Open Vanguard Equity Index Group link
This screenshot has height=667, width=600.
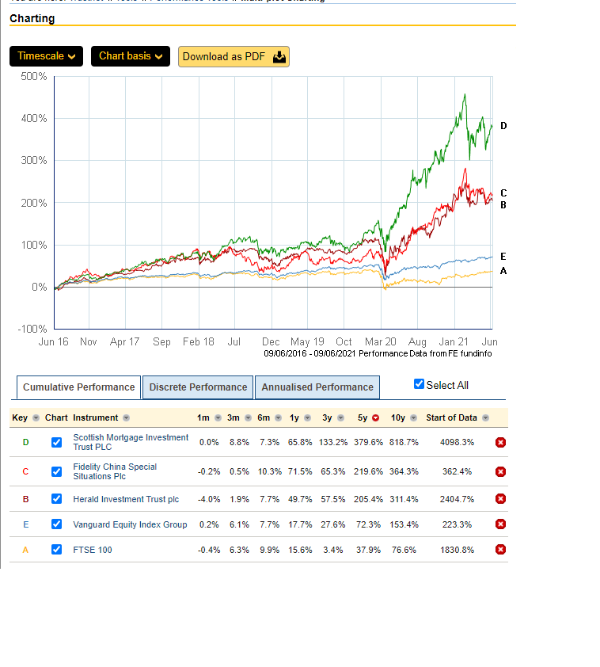pyautogui.click(x=130, y=524)
